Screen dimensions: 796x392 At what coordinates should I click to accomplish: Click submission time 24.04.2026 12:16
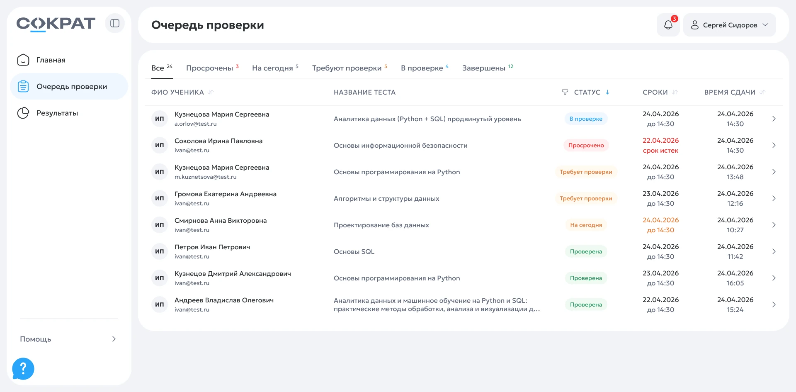(735, 198)
